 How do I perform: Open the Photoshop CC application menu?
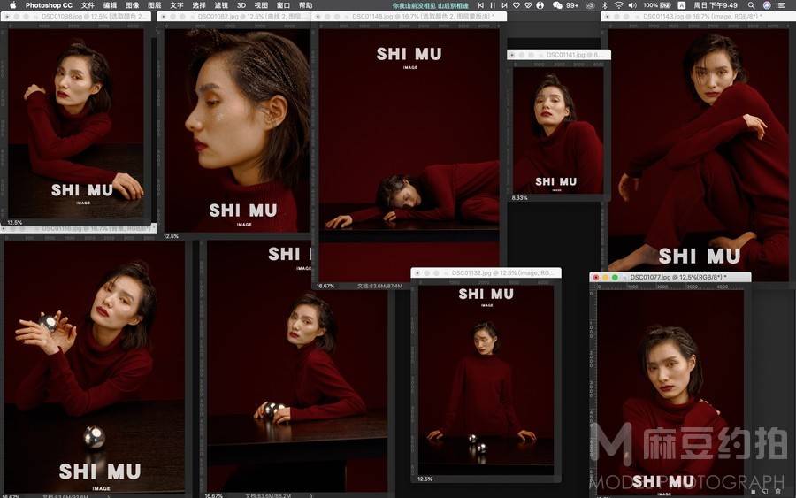(x=49, y=5)
